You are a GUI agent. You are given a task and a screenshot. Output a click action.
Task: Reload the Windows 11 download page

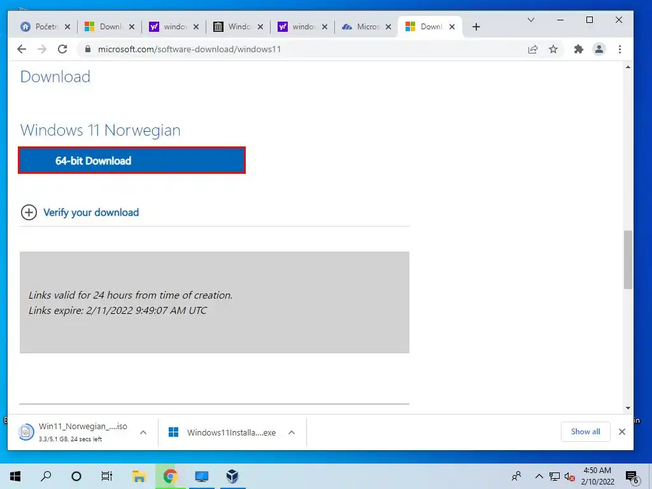[x=62, y=49]
